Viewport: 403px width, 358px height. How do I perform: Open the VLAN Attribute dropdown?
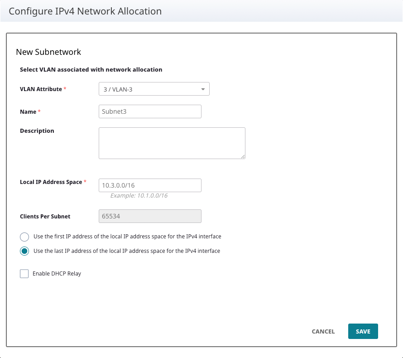pos(154,89)
